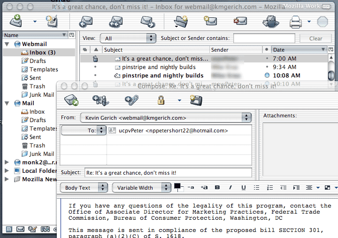Image resolution: width=338 pixels, height=238 pixels.
Task: Click the Forward message icon
Action: [x=148, y=22]
